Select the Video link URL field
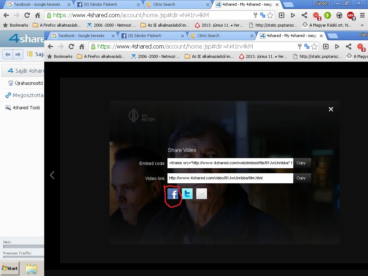The image size is (368, 276). click(230, 178)
